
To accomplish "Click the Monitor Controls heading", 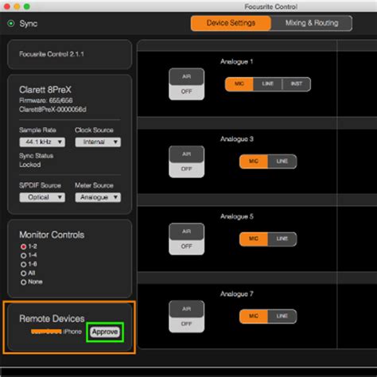I will (52, 235).
